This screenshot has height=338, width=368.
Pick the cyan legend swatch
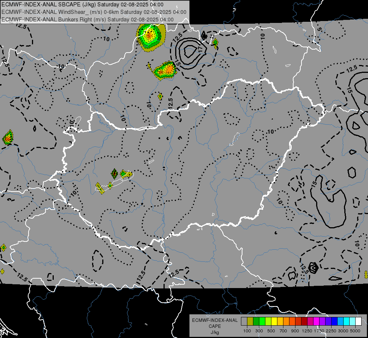click(x=347, y=321)
